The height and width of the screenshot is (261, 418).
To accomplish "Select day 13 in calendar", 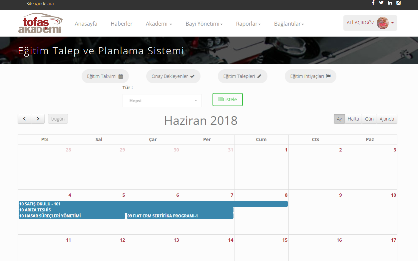I will [x=176, y=240].
